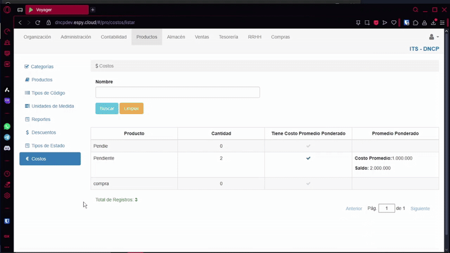Open Discord from the Opera sidebar
450x253 pixels.
7,148
